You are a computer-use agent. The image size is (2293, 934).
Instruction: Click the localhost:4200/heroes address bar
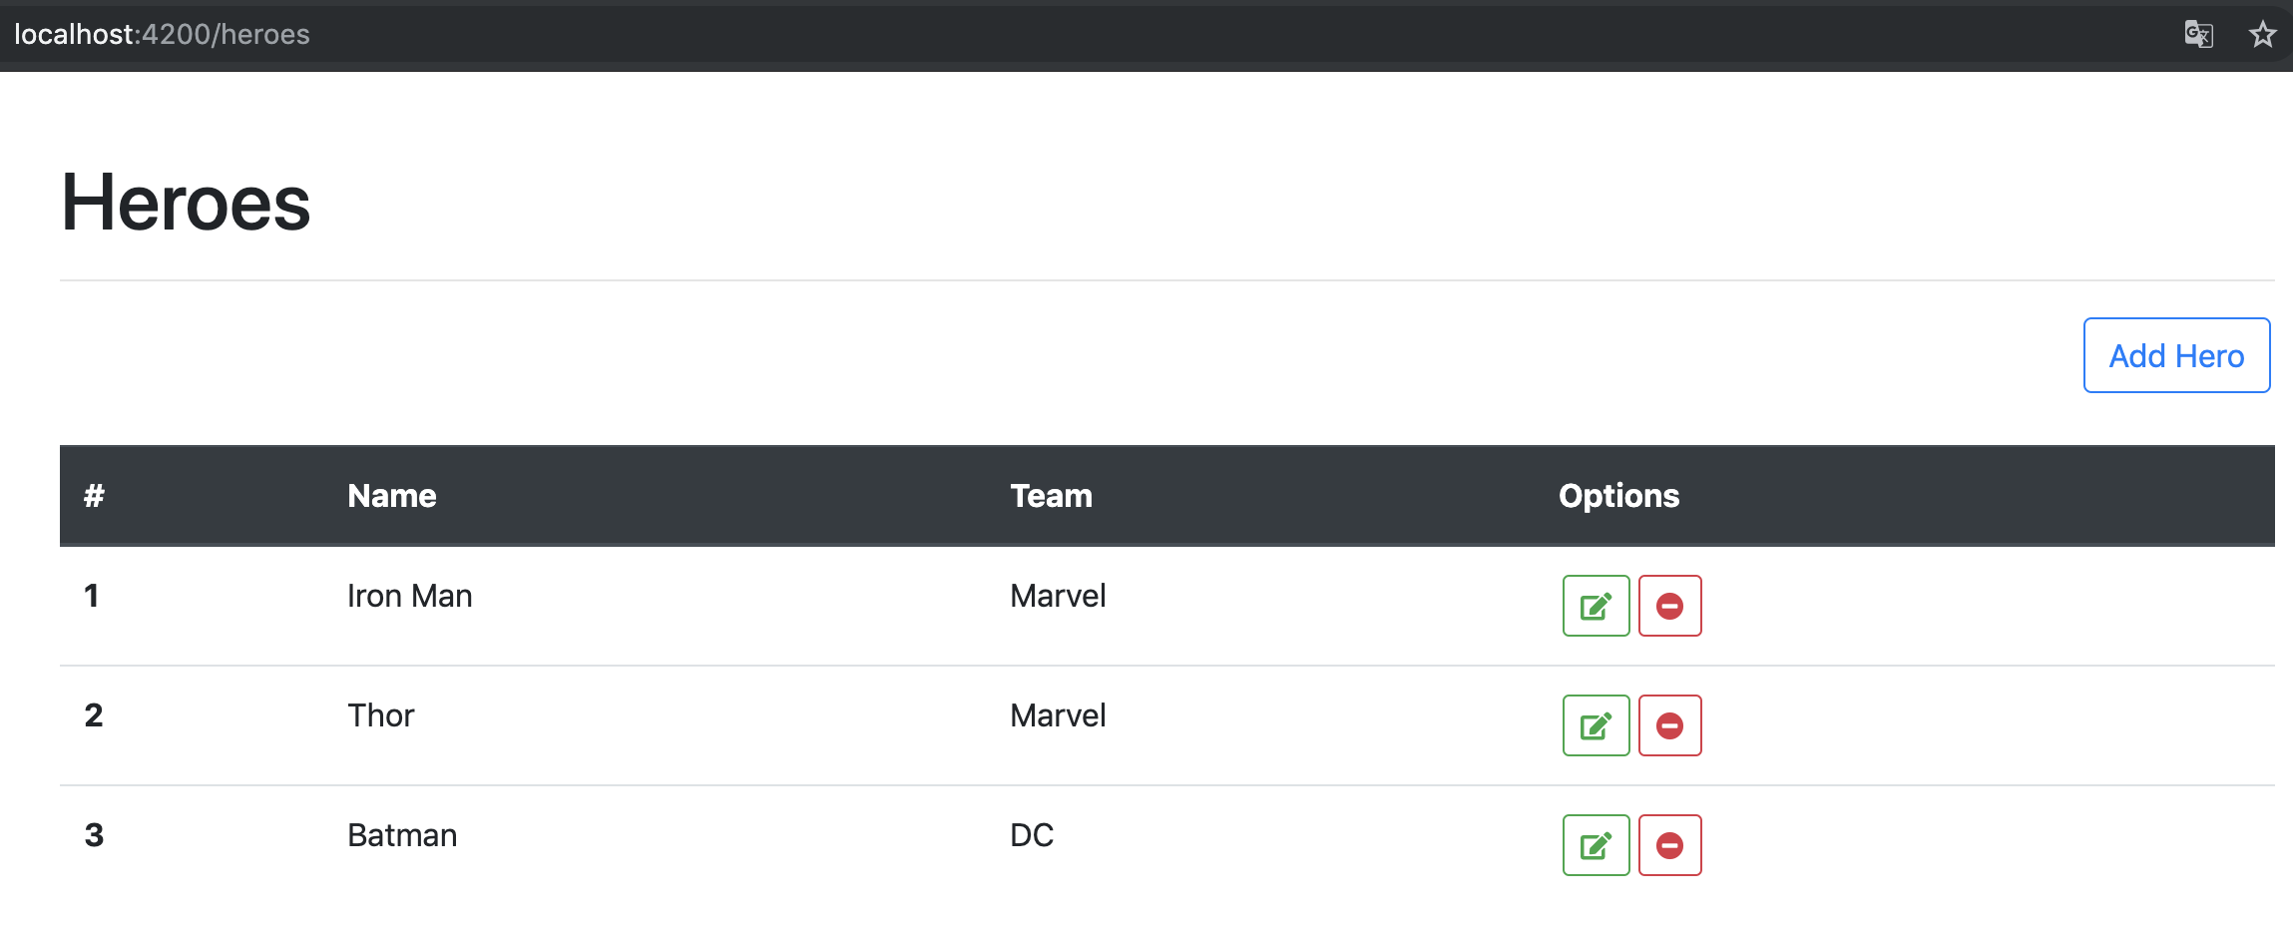click(x=162, y=35)
